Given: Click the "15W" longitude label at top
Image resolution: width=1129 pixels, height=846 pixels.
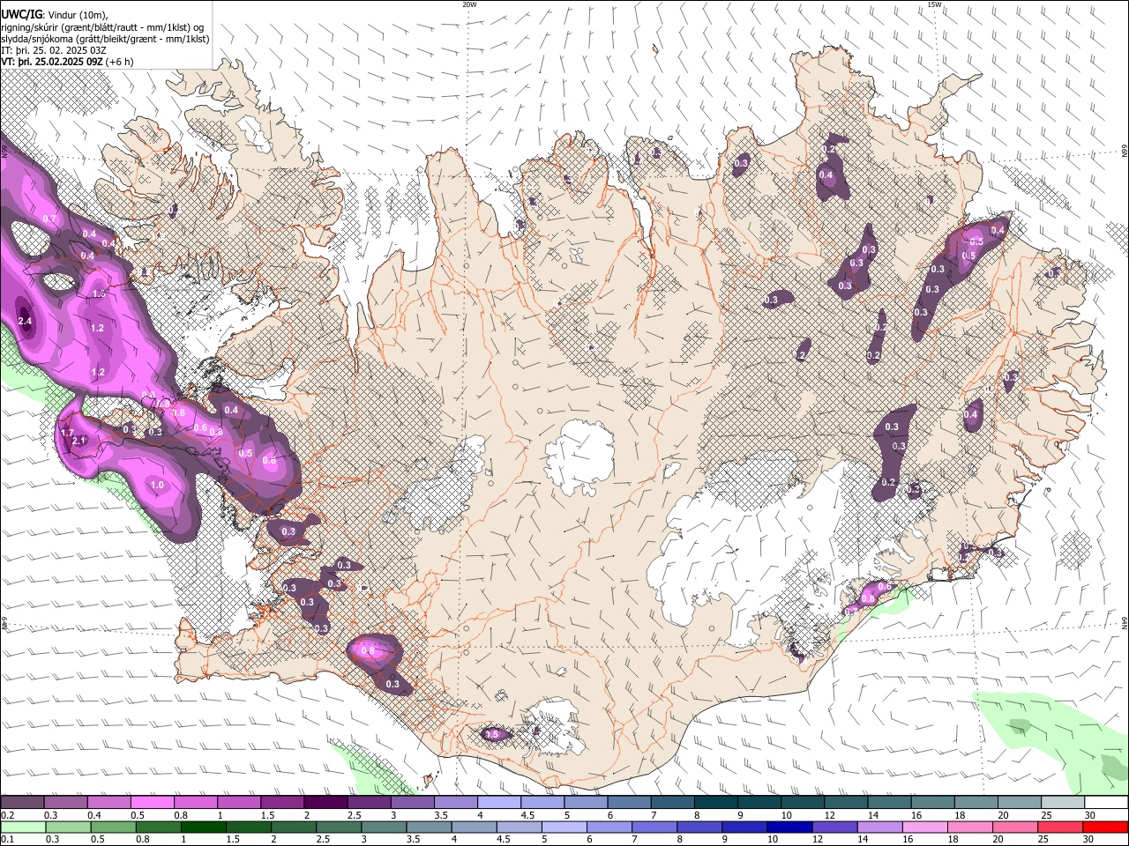Looking at the screenshot, I should [x=934, y=4].
